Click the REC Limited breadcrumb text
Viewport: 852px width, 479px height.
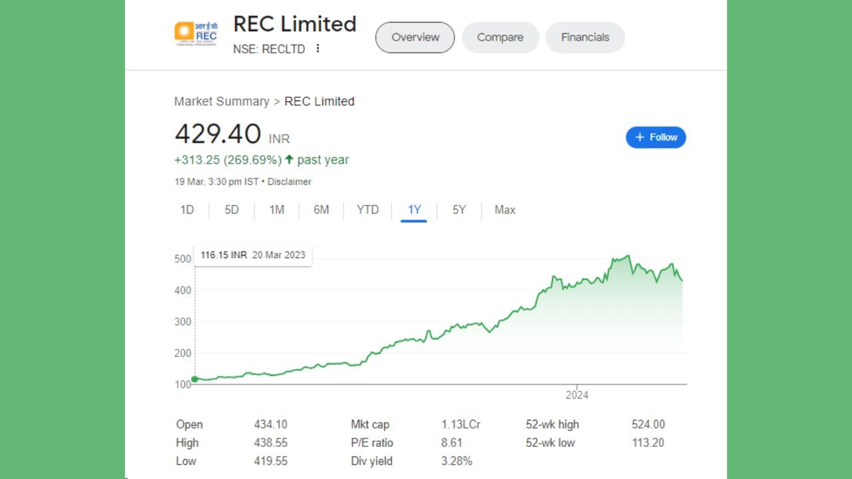[319, 101]
